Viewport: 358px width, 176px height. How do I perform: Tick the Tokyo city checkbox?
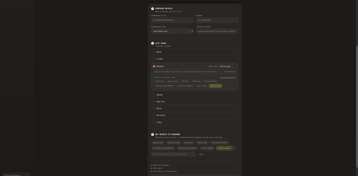[154, 122]
